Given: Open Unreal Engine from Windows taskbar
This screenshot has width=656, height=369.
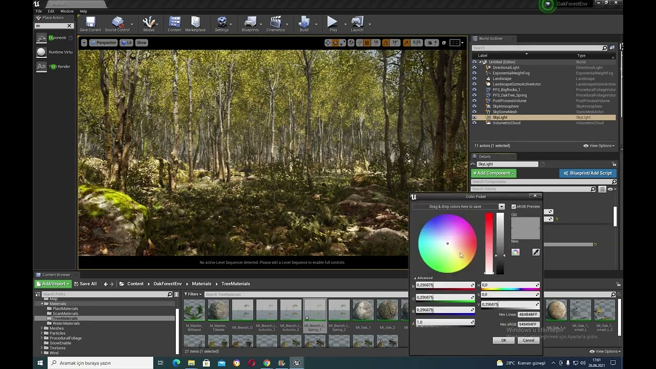Looking at the screenshot, I should click(x=296, y=363).
